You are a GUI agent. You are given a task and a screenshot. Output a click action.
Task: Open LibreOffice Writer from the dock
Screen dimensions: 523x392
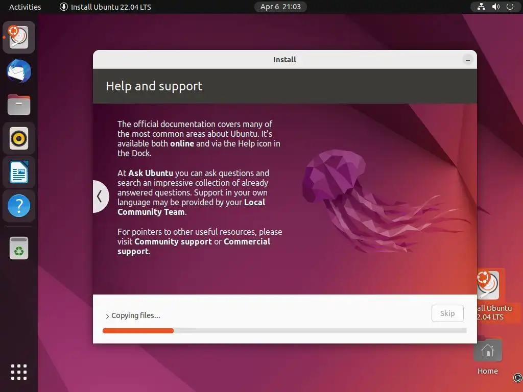pos(19,172)
